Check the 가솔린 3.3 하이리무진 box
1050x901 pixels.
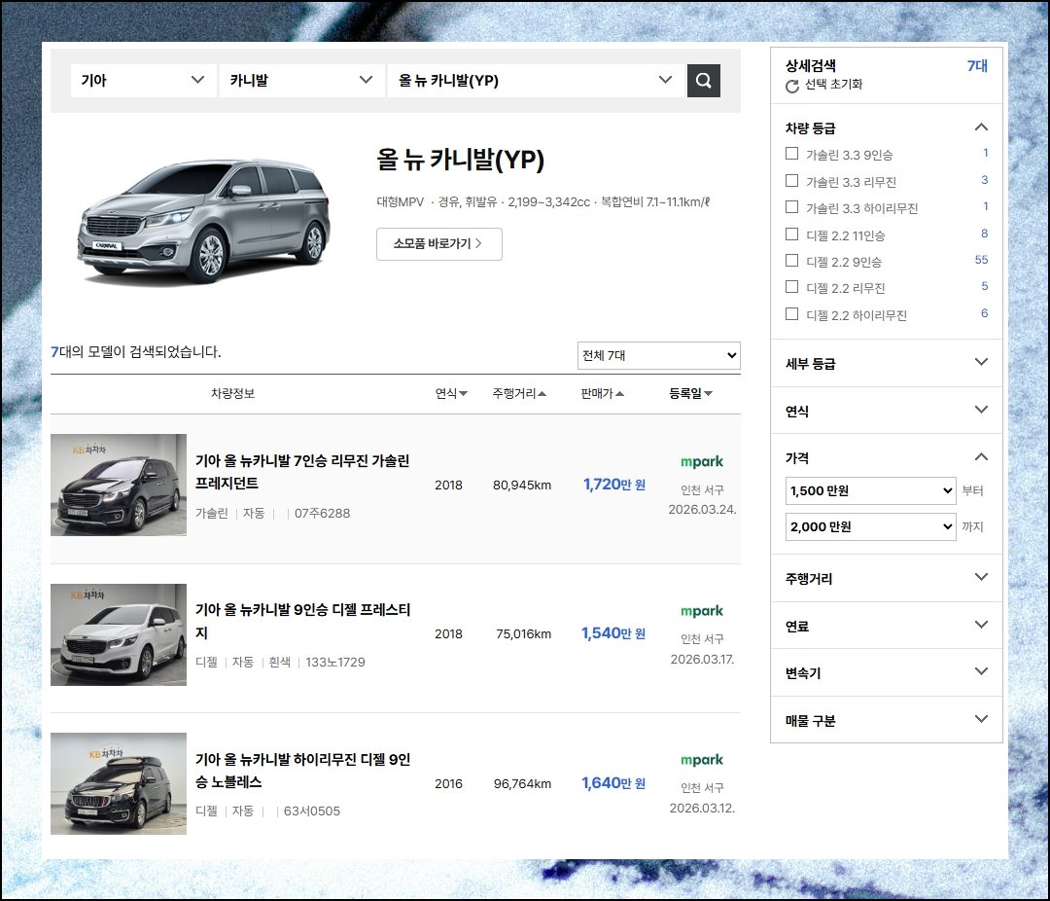pyautogui.click(x=791, y=206)
